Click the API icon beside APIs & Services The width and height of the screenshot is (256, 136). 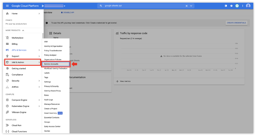point(7,50)
